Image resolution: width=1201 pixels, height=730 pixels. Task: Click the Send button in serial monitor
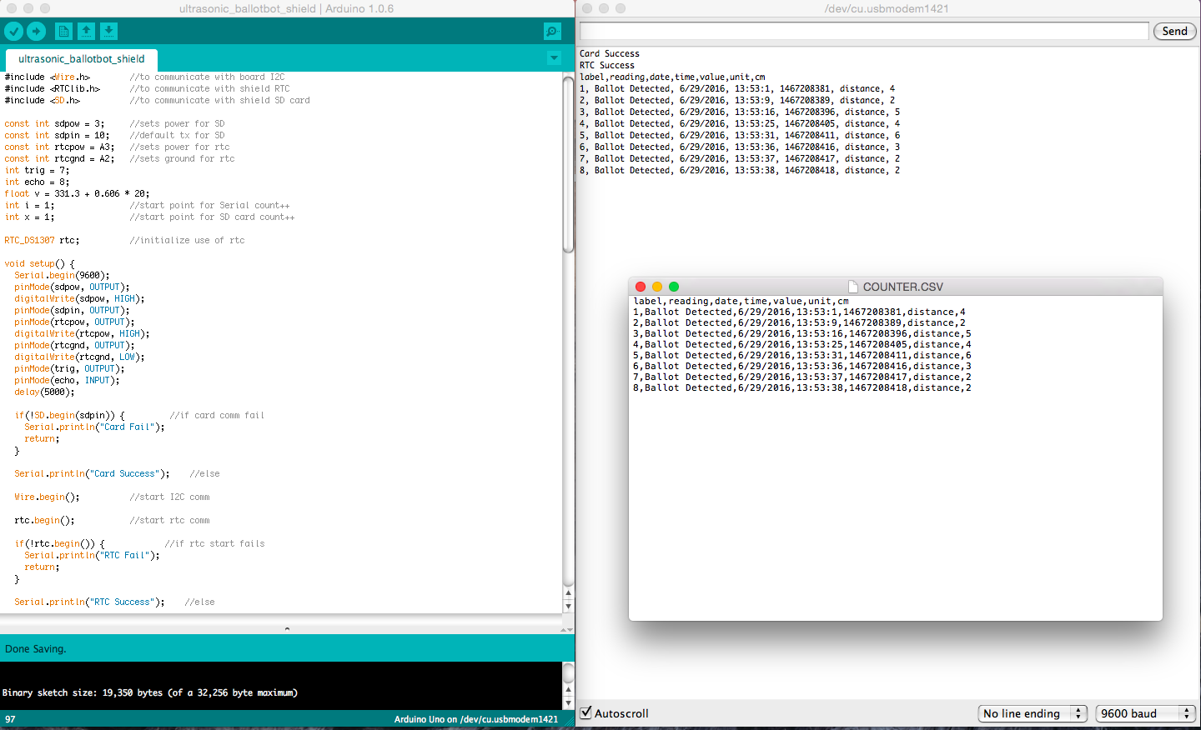(1174, 31)
